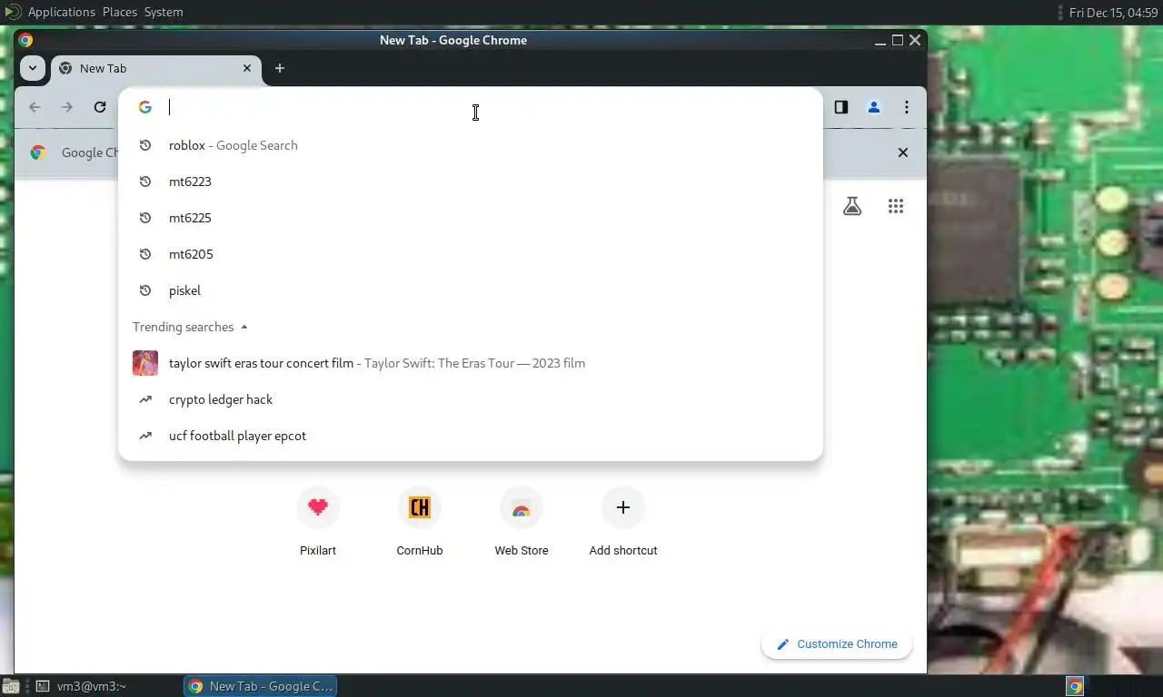Close the New Tab tab
1163x697 pixels.
tap(247, 68)
